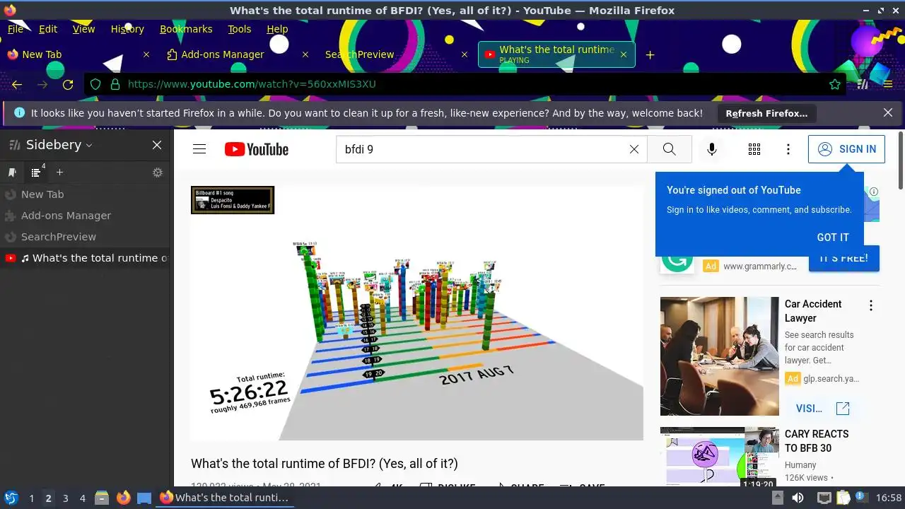
Task: Dismiss the refresh Firefox notification bar
Action: coord(888,113)
